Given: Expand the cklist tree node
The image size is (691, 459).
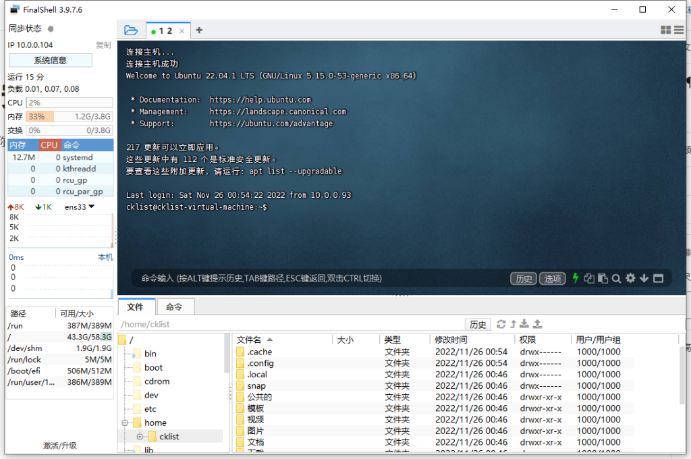Looking at the screenshot, I should (140, 437).
